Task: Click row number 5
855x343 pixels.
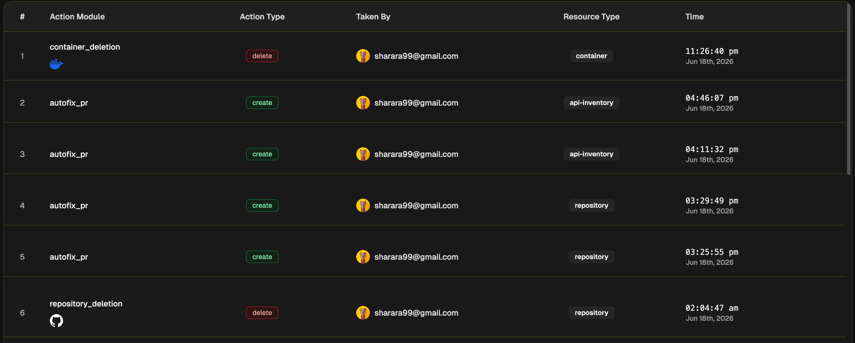Action: [22, 257]
